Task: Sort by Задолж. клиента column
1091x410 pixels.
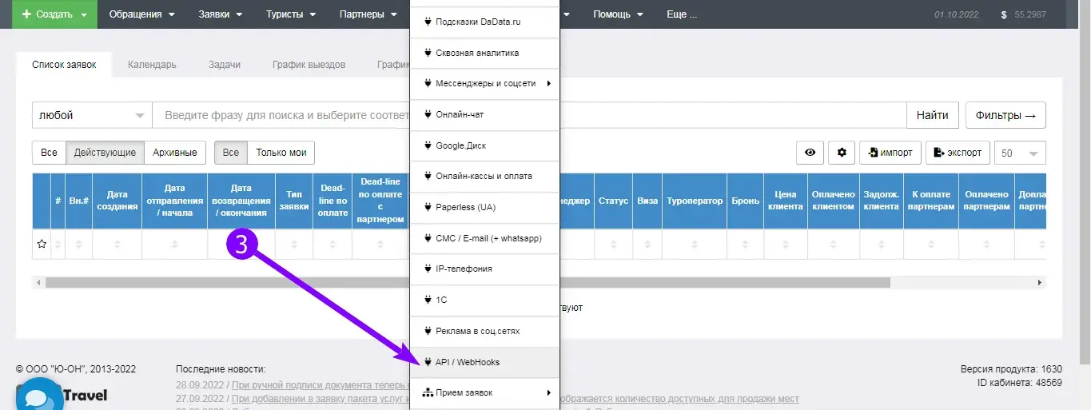Action: coord(882,201)
